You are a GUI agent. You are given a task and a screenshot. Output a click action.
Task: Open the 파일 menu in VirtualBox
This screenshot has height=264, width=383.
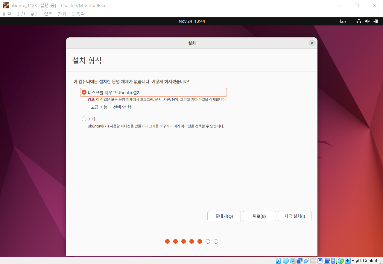pyautogui.click(x=7, y=14)
